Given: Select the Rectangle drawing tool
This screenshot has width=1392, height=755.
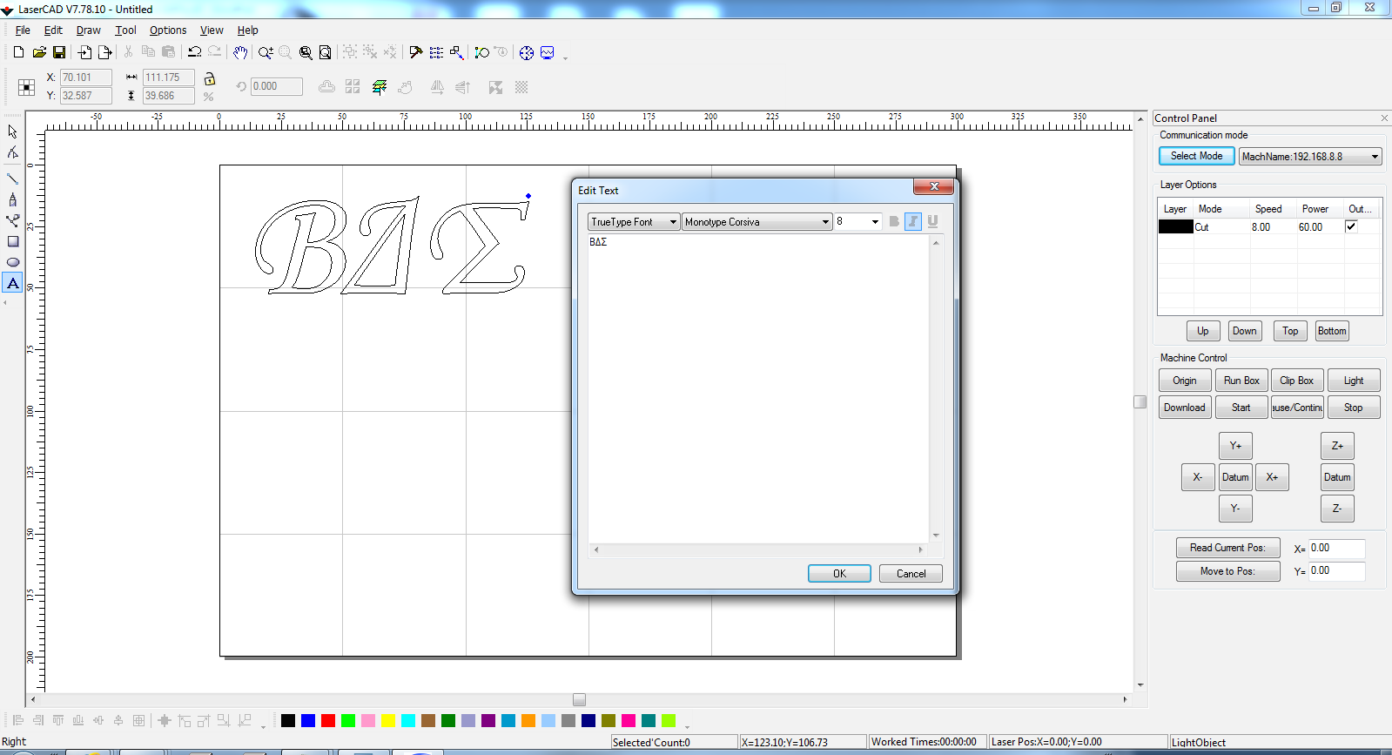Looking at the screenshot, I should tap(12, 241).
